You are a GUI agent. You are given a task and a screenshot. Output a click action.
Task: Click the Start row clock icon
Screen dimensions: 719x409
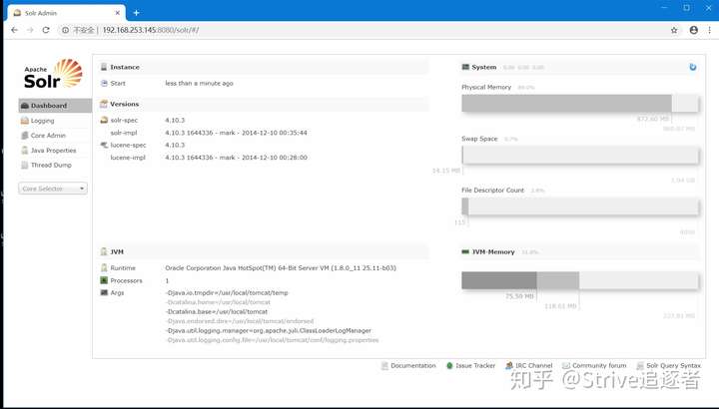(x=104, y=84)
